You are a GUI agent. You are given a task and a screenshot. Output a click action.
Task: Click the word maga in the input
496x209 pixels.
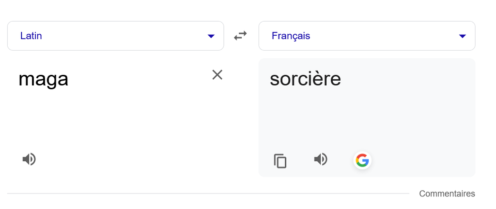[43, 80]
